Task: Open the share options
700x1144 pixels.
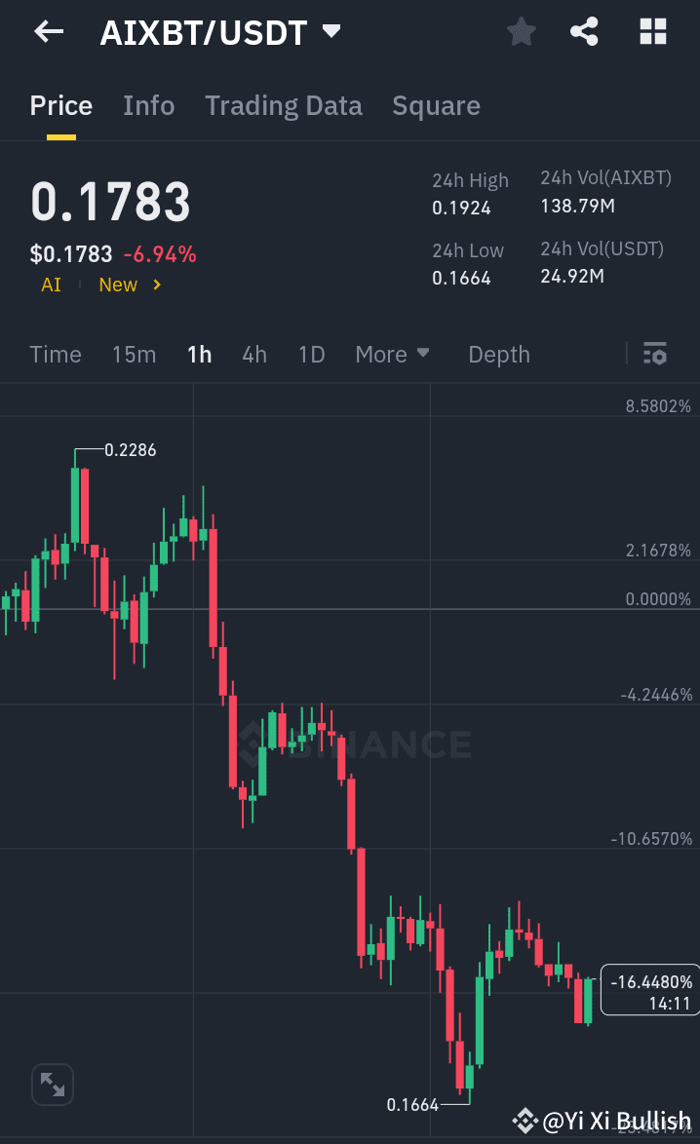Action: pyautogui.click(x=584, y=31)
